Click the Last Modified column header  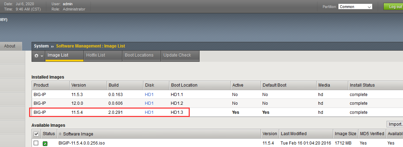[294, 134]
